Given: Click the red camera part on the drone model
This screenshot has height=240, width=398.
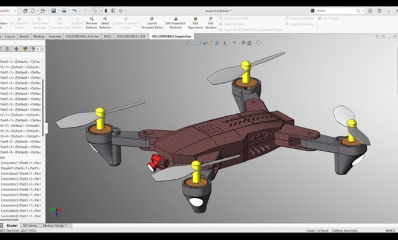Looking at the screenshot, I should click(x=156, y=162).
